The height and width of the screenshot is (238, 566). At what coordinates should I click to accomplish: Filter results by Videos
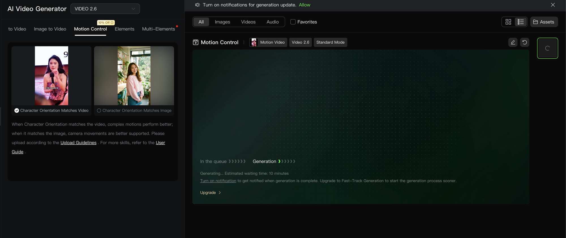[248, 22]
